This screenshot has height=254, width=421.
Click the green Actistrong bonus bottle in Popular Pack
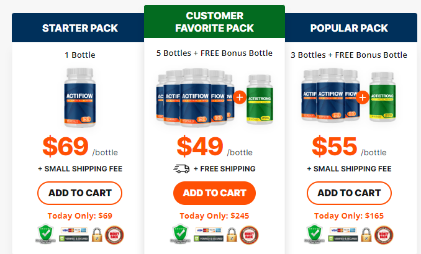click(383, 95)
